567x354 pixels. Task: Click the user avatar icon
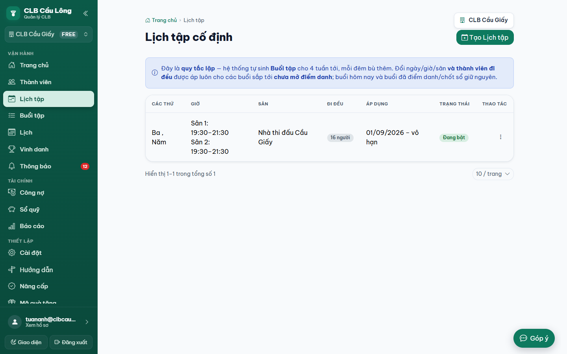coord(15,322)
